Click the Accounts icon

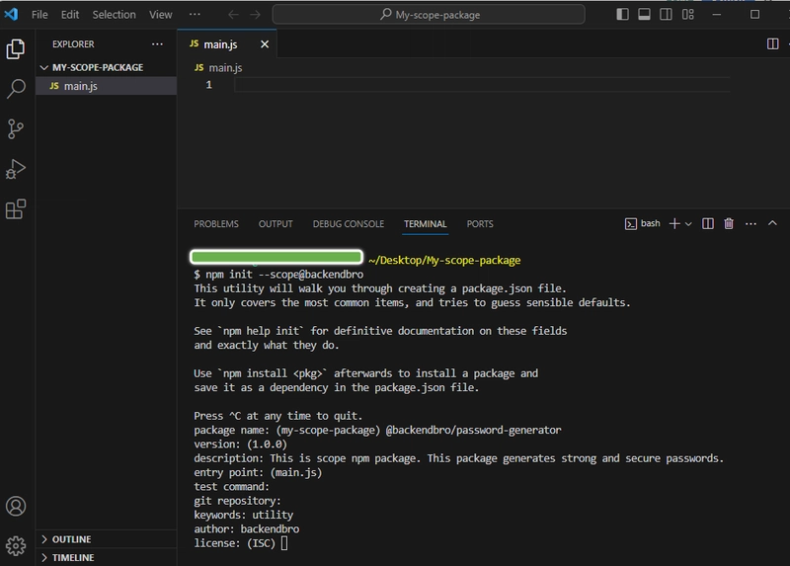coord(16,507)
